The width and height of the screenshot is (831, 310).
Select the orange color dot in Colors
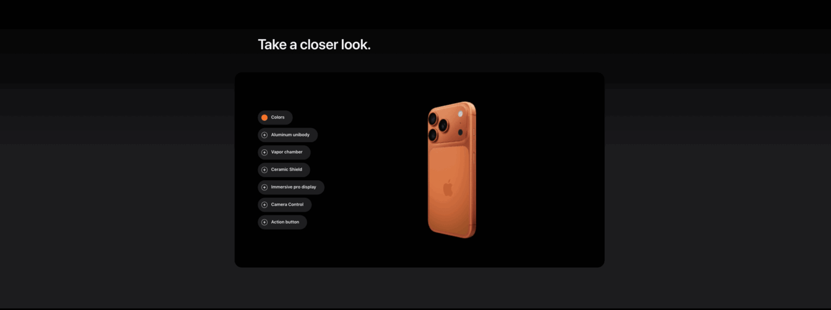pyautogui.click(x=265, y=117)
